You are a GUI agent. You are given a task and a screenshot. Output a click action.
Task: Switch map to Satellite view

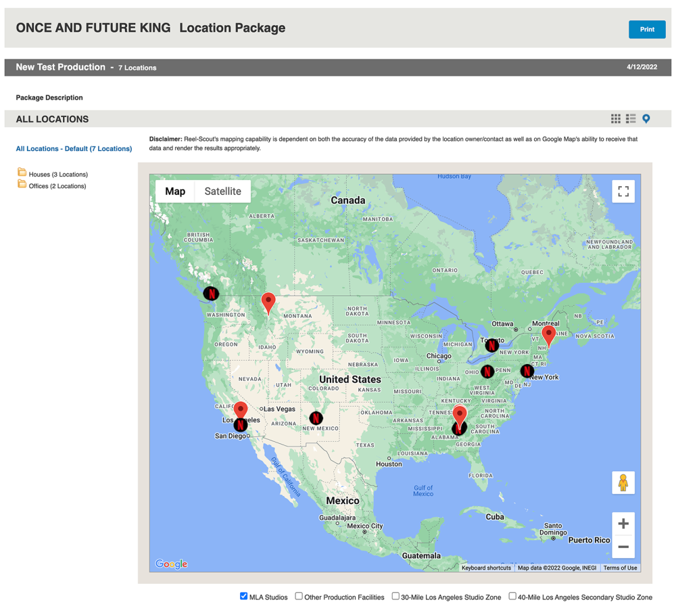(x=223, y=191)
